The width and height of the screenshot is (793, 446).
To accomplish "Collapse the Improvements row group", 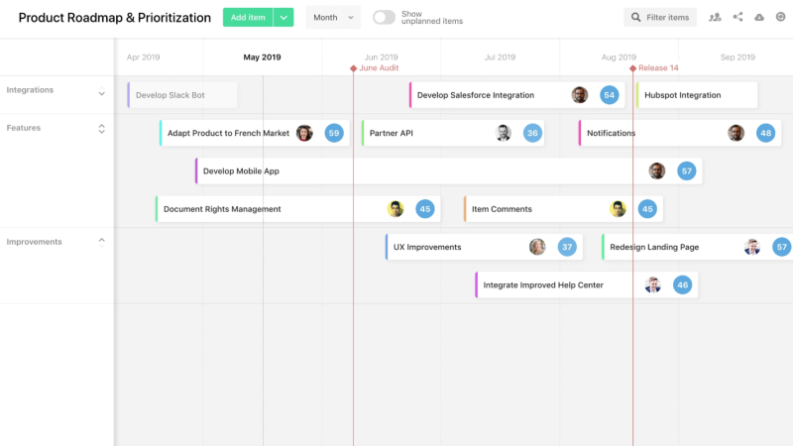I will click(x=101, y=240).
